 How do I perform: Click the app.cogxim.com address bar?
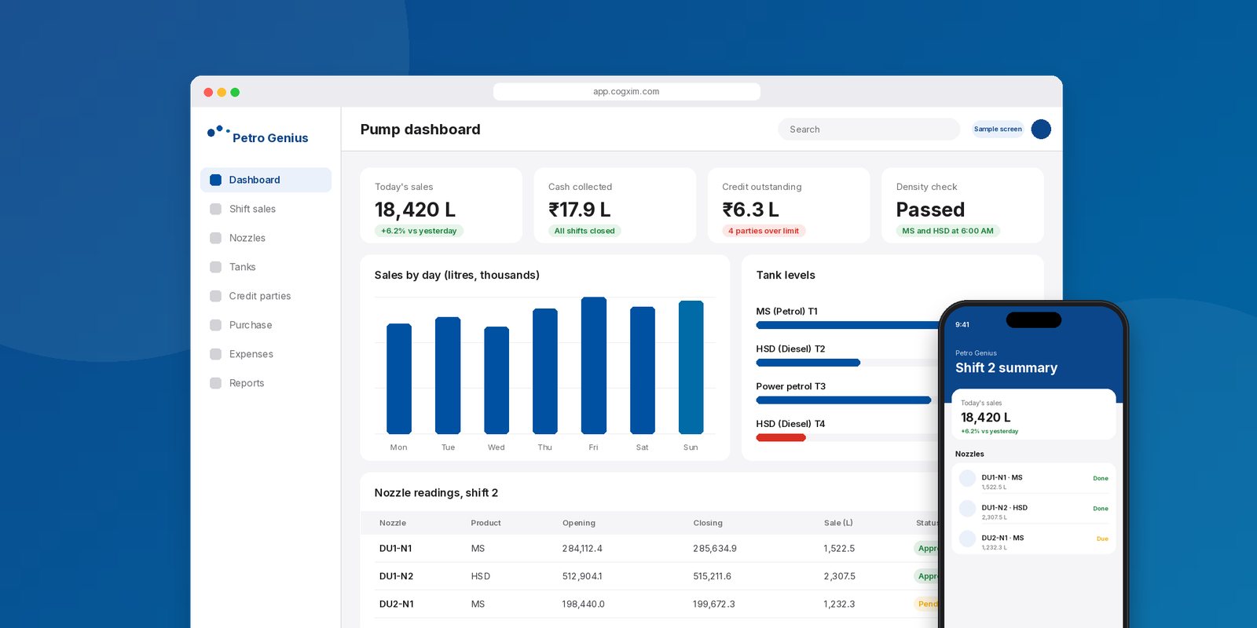tap(626, 92)
